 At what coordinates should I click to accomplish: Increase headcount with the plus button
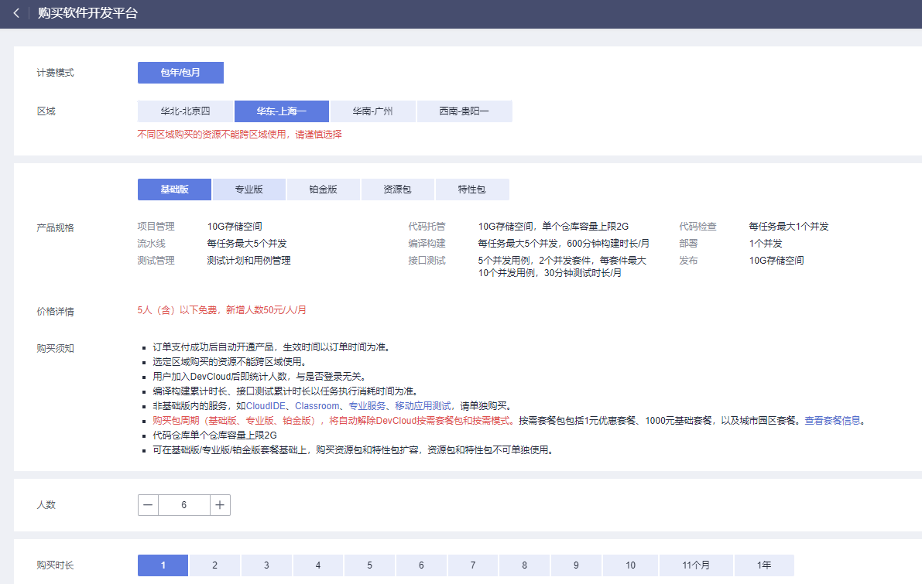(x=220, y=505)
